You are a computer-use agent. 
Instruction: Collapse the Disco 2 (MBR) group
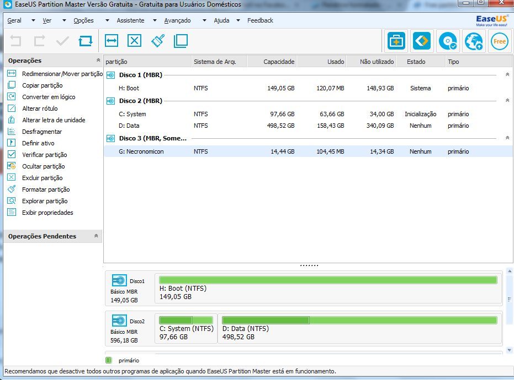click(507, 100)
